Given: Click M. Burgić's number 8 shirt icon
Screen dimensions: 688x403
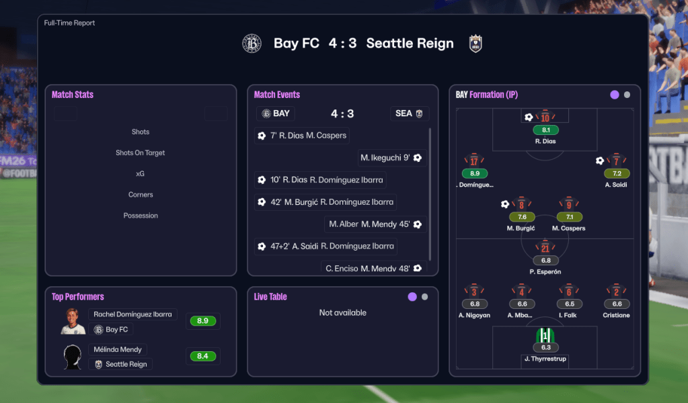Looking at the screenshot, I should (x=521, y=205).
